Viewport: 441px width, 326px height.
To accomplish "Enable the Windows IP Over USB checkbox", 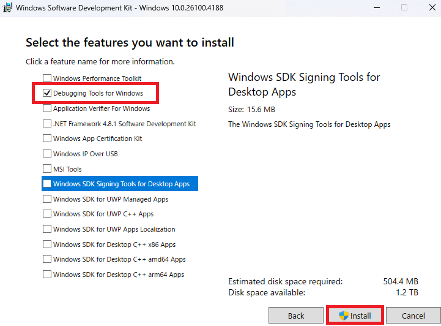I will 47,154.
